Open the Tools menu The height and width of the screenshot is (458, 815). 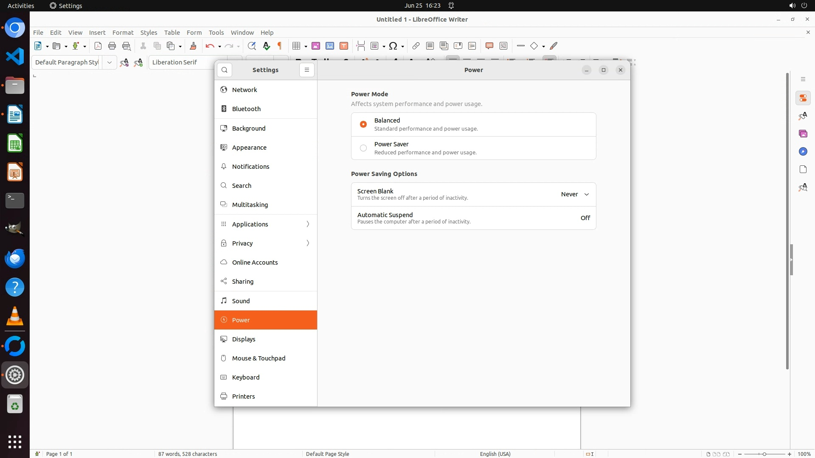point(216,33)
